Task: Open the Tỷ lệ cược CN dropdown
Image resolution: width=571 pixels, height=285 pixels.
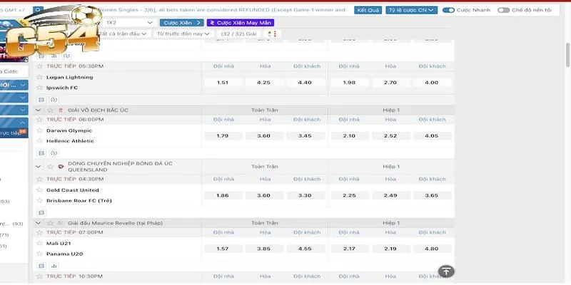Action: (x=412, y=11)
